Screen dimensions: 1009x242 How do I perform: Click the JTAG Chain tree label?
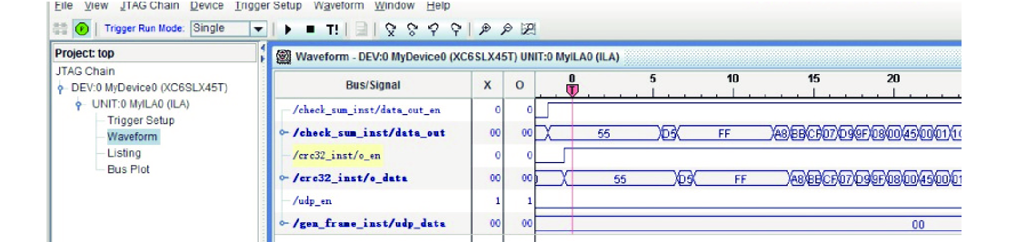click(x=85, y=71)
